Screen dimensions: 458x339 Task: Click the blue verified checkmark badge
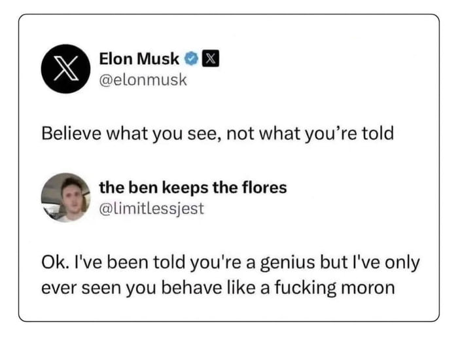pos(190,60)
